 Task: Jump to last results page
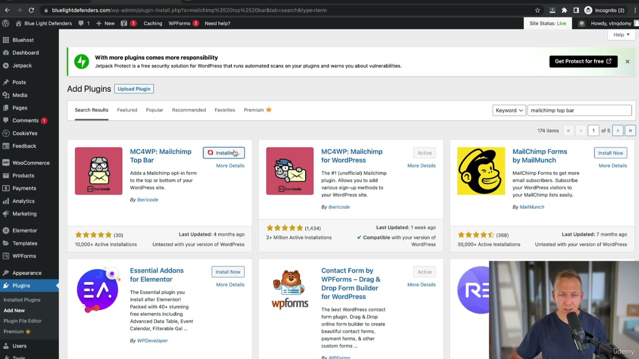[630, 131]
